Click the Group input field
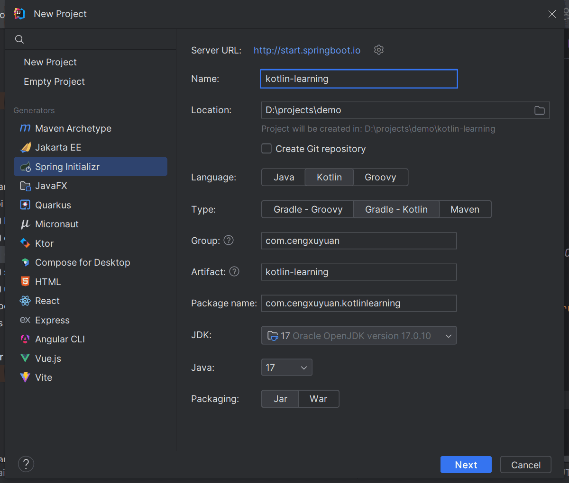The image size is (569, 483). pyautogui.click(x=359, y=241)
